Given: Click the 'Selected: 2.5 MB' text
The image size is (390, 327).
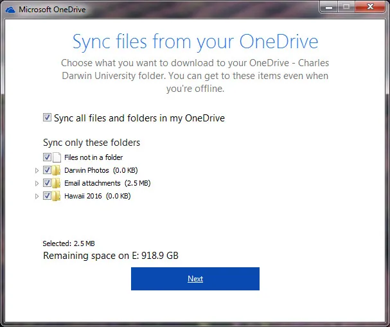Looking at the screenshot, I should pos(69,243).
